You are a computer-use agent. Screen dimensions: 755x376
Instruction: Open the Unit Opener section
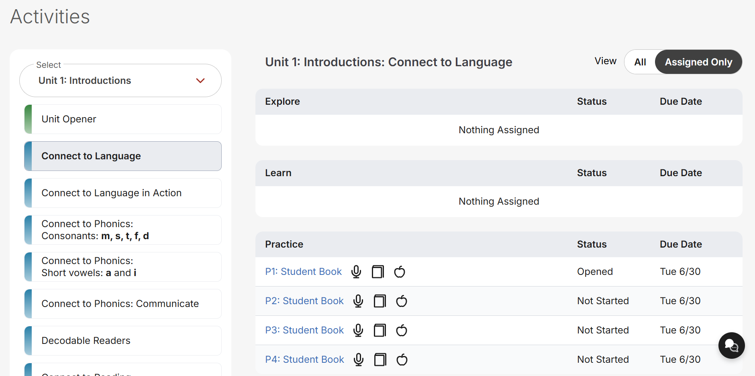tap(123, 119)
